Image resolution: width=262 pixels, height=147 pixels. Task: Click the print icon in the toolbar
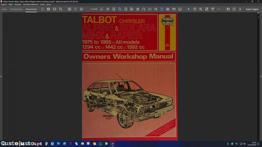tap(49, 9)
